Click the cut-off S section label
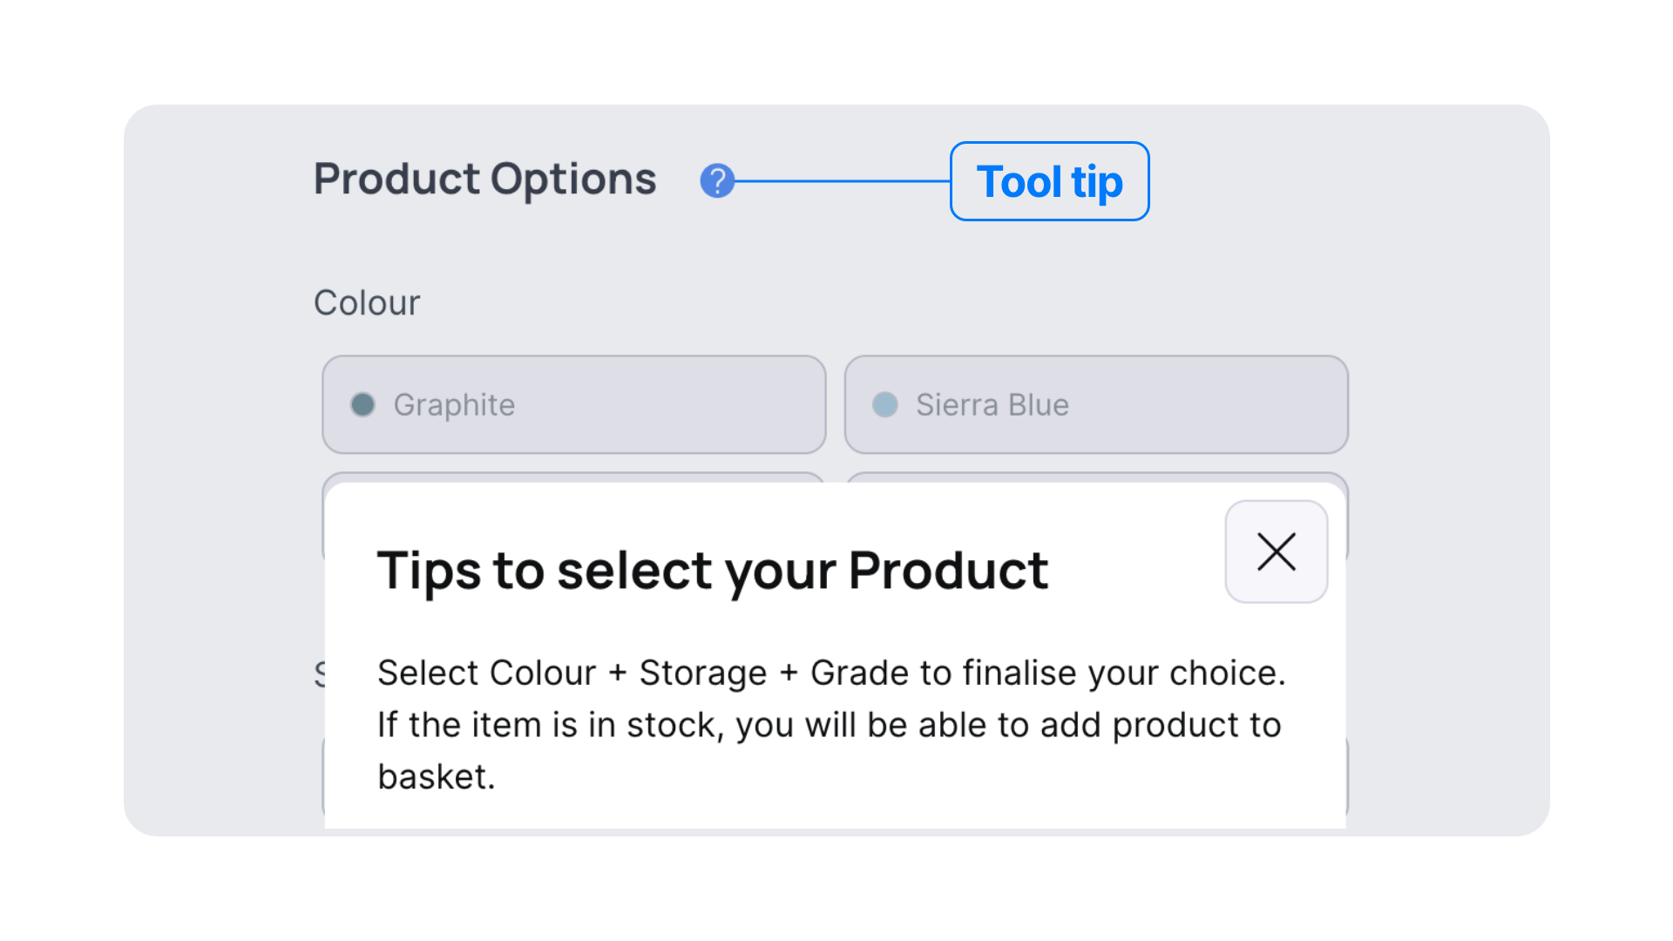1673x941 pixels. point(319,674)
